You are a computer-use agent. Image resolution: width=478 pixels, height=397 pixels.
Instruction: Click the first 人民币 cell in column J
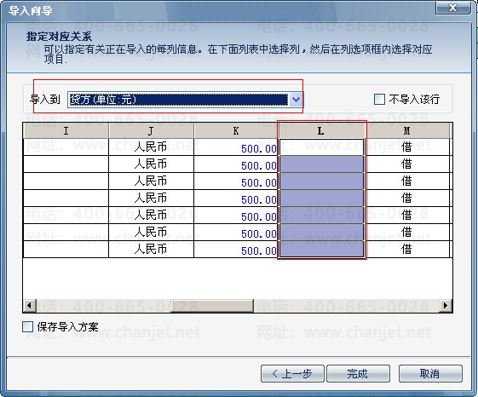click(151, 147)
